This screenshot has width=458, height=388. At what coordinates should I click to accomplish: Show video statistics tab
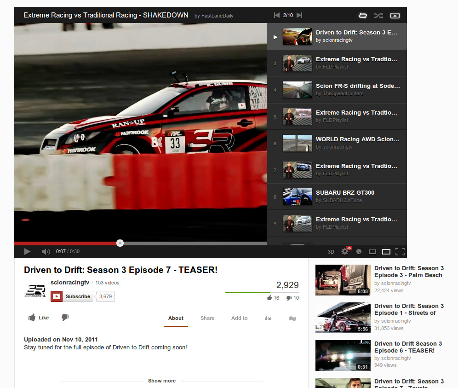[268, 318]
